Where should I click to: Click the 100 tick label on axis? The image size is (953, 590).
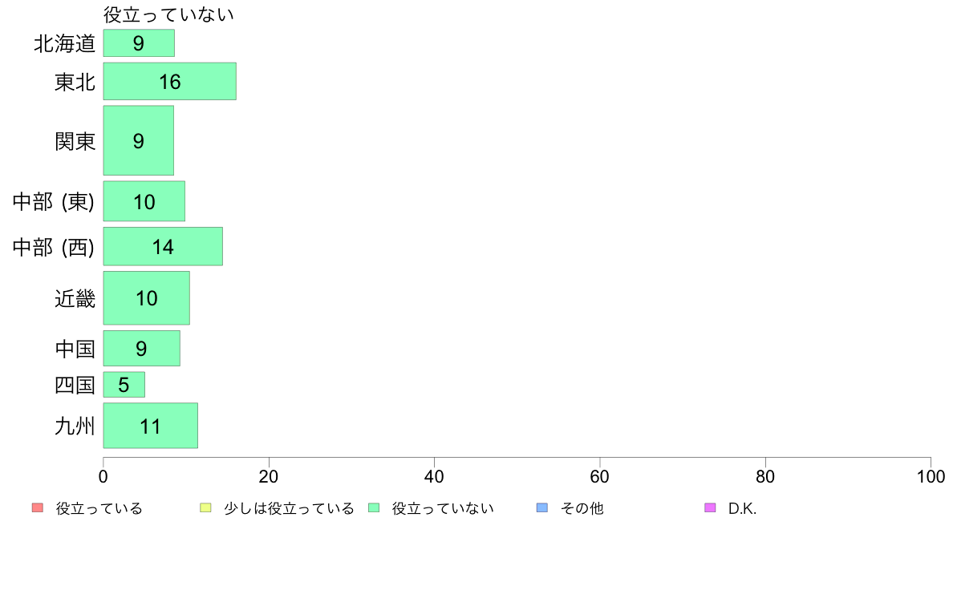pos(931,476)
